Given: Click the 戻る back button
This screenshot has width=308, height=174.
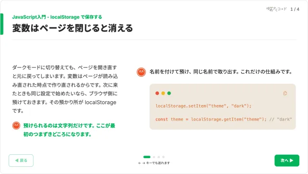Looking at the screenshot, I should (x=21, y=161).
